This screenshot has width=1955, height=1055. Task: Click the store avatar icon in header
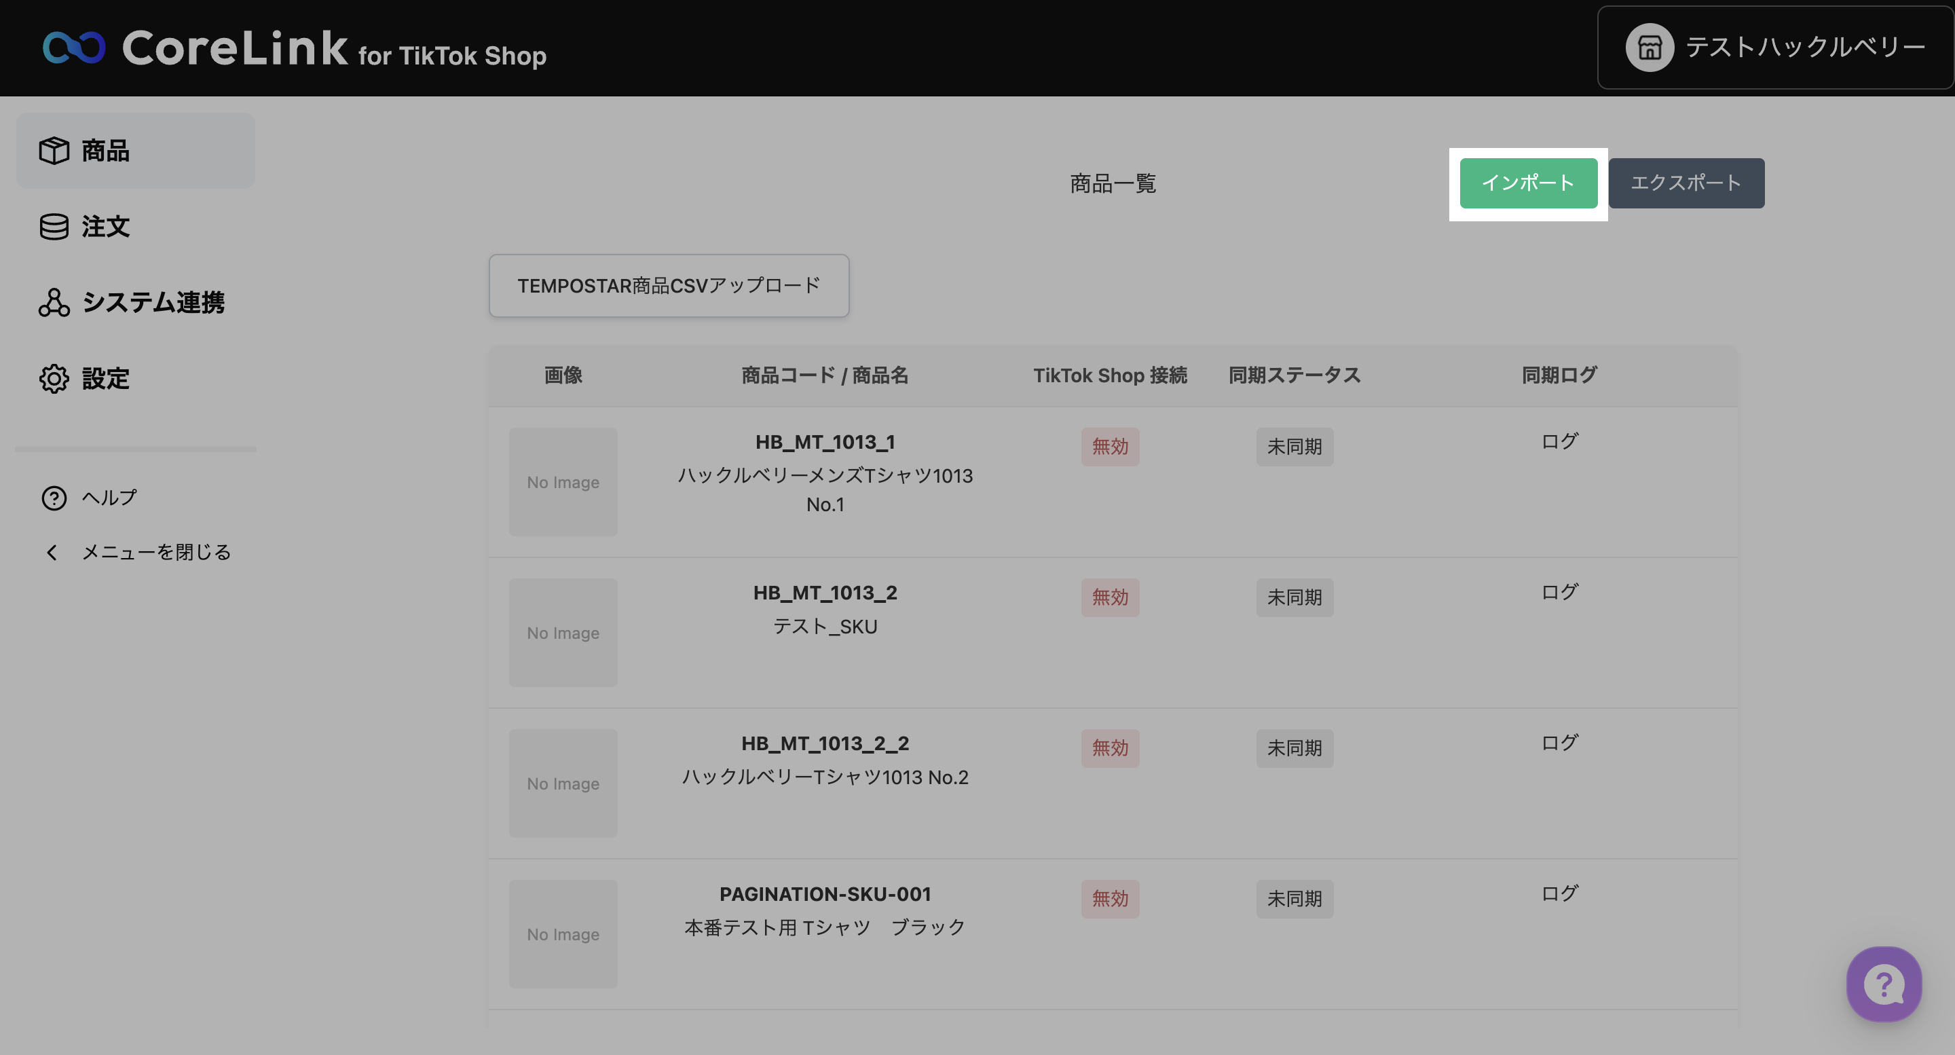pos(1649,48)
